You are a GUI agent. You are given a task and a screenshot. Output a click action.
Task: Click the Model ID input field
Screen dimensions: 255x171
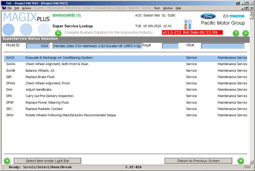38,46
